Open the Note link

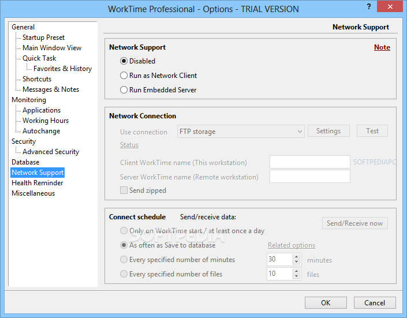point(382,47)
